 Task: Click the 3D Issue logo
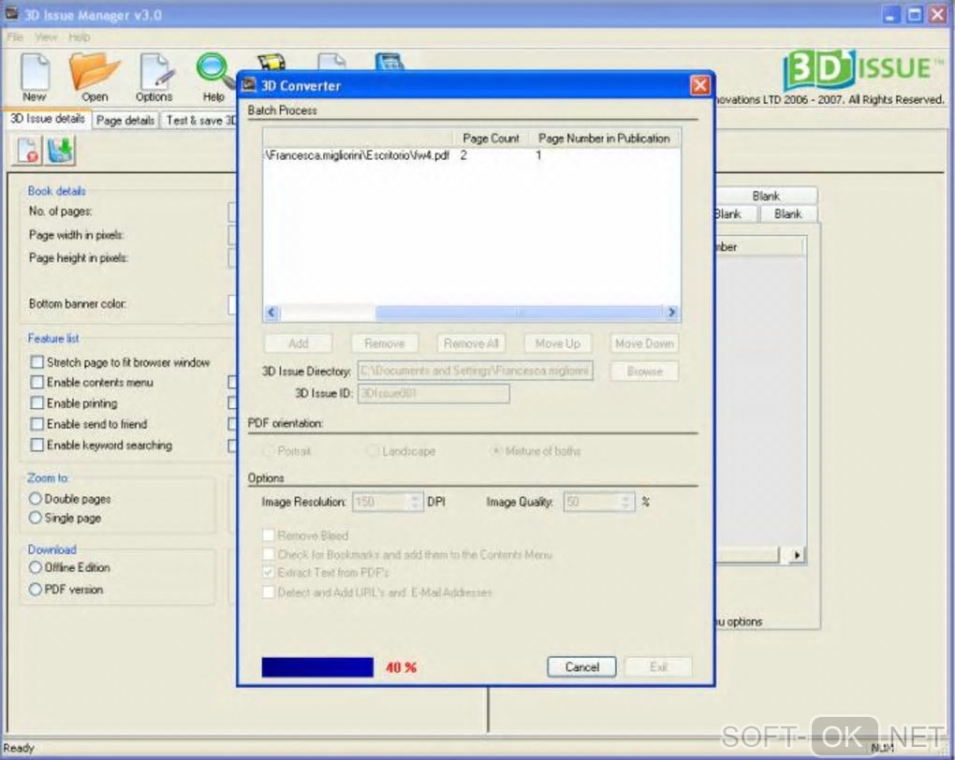click(862, 69)
